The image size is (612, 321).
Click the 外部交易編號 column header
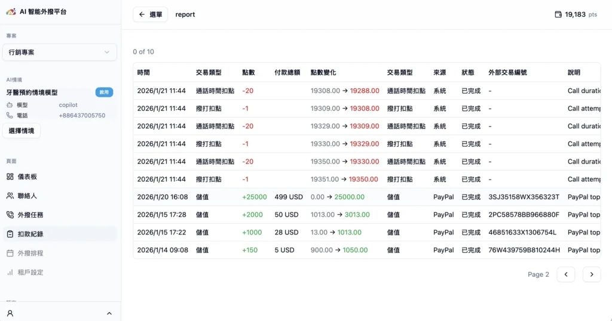(508, 72)
